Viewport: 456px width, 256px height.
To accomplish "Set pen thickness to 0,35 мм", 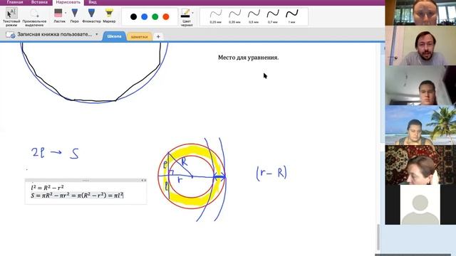I will (x=234, y=16).
